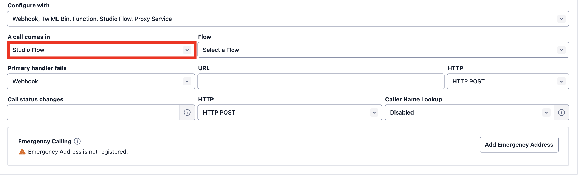Click the Caller Name Lookup label
Viewport: 578px width, 175px height.
pos(413,99)
